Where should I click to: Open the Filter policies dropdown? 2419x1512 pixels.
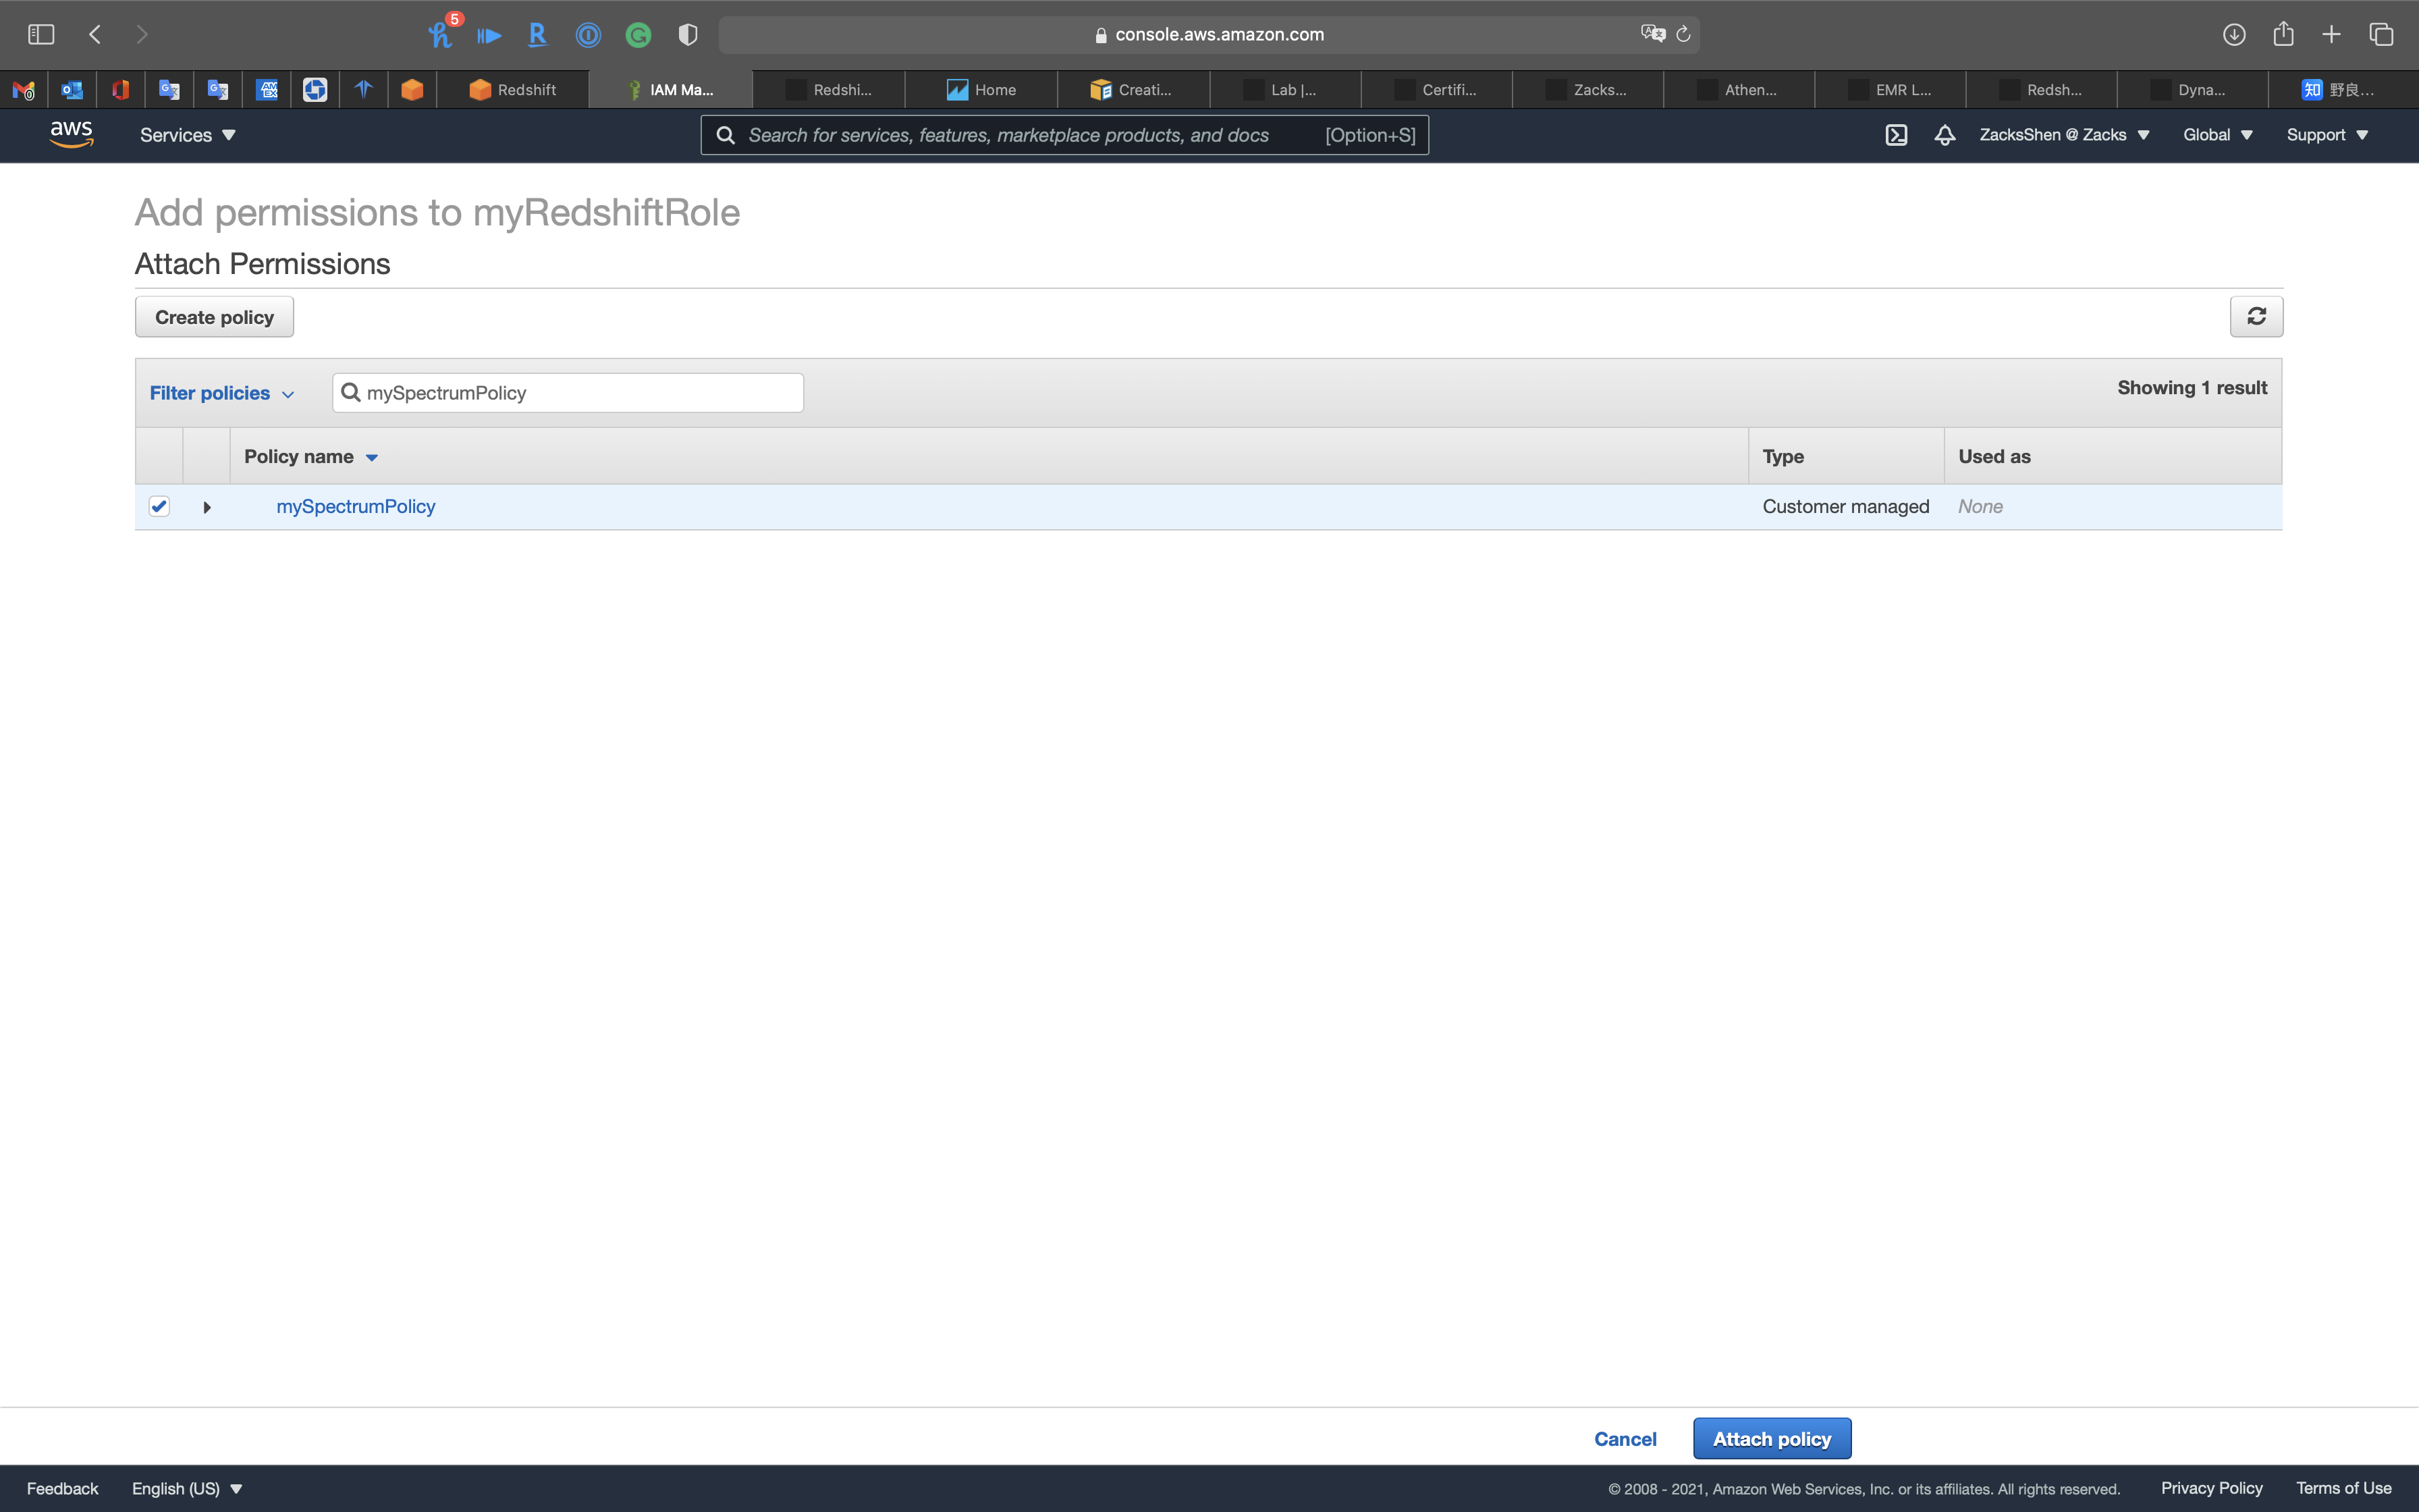pyautogui.click(x=221, y=393)
